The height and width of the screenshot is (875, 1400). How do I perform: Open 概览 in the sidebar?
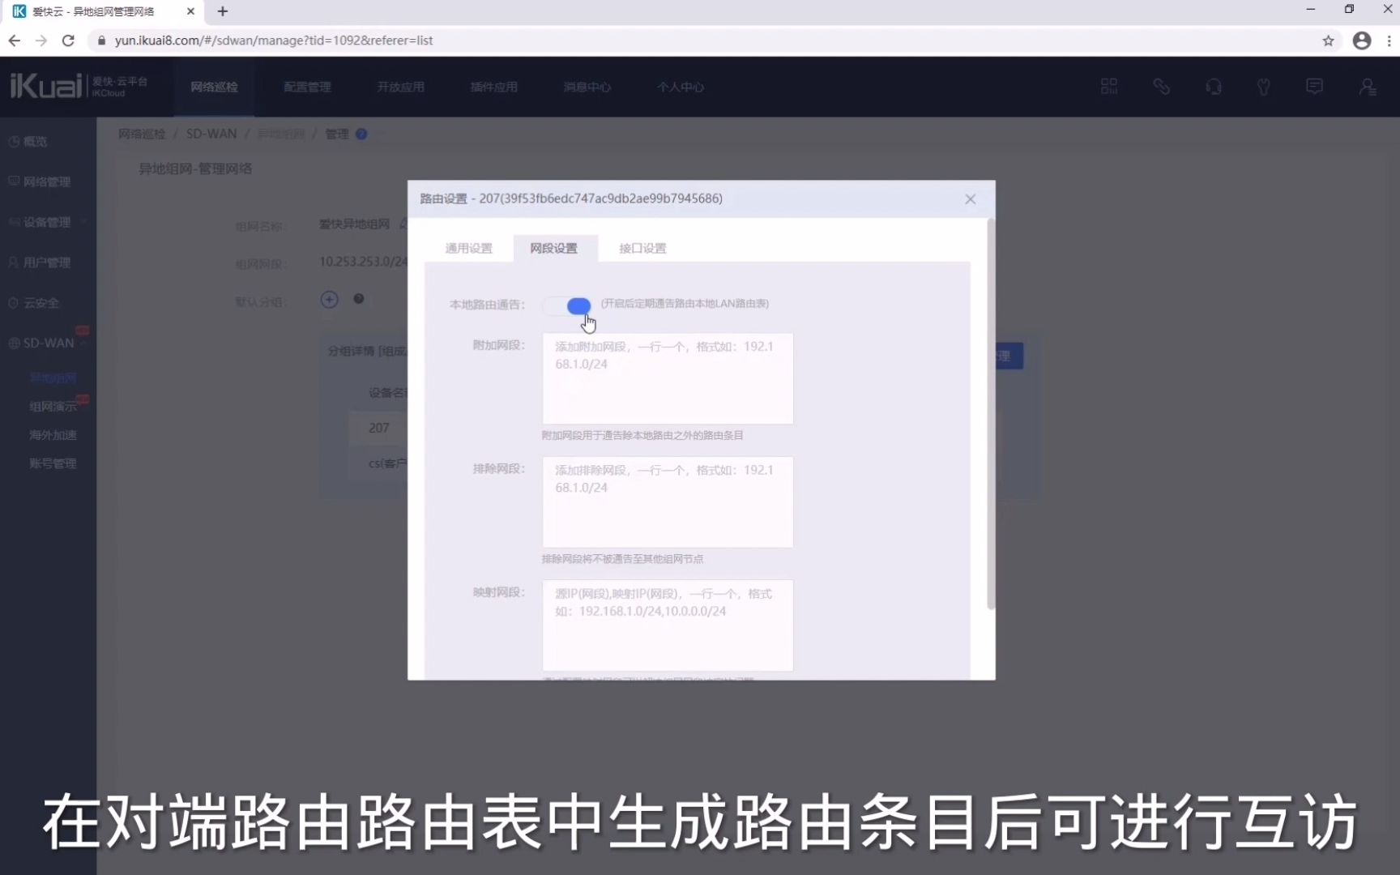pyautogui.click(x=35, y=142)
